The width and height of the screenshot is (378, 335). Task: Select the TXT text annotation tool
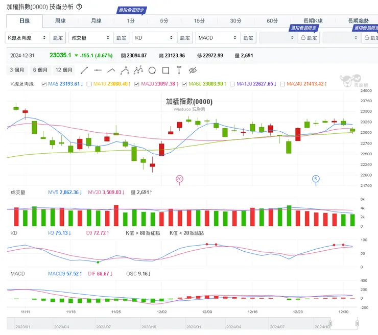click(179, 70)
